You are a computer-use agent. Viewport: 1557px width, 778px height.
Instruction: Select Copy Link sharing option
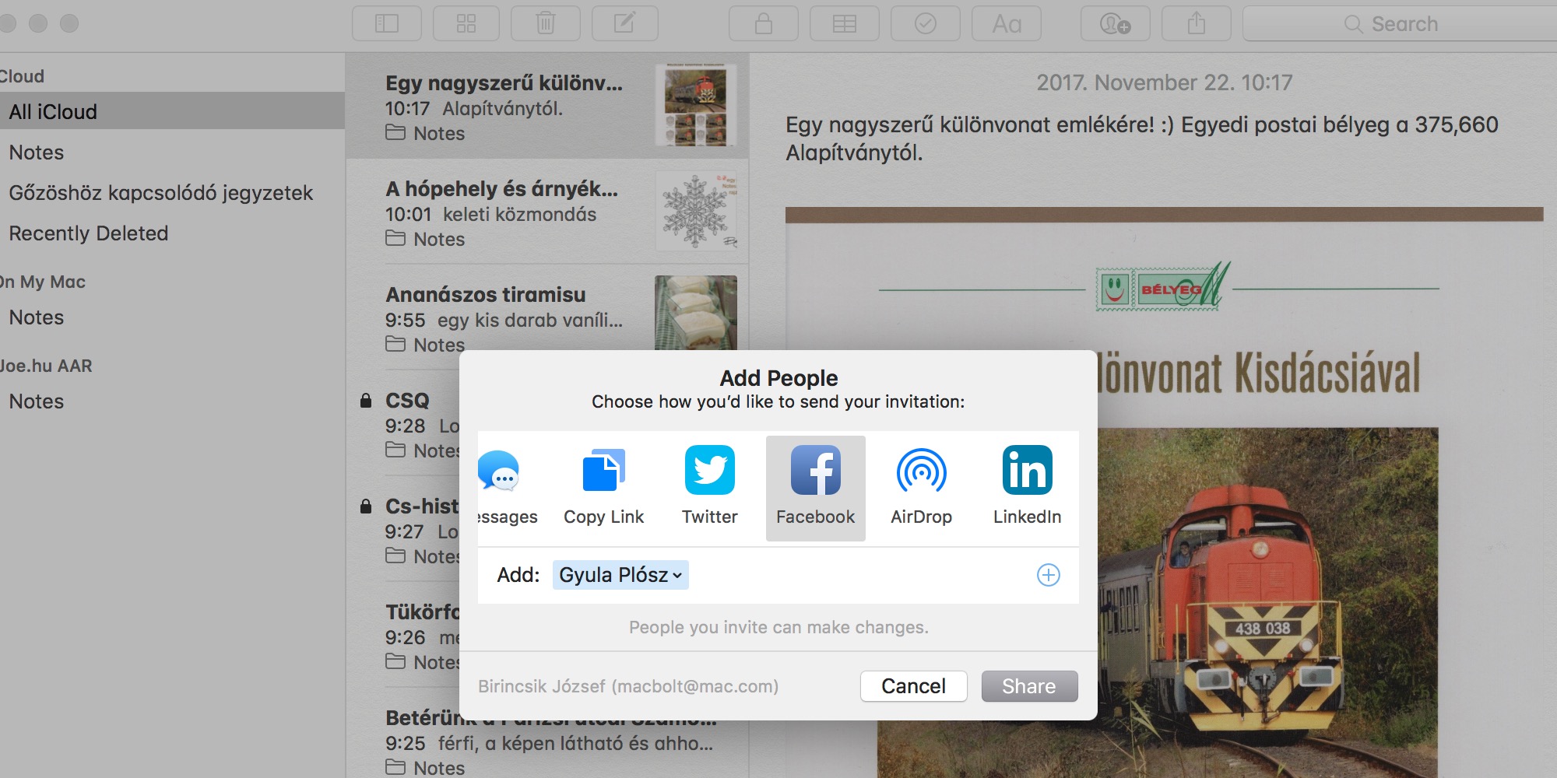pyautogui.click(x=604, y=488)
